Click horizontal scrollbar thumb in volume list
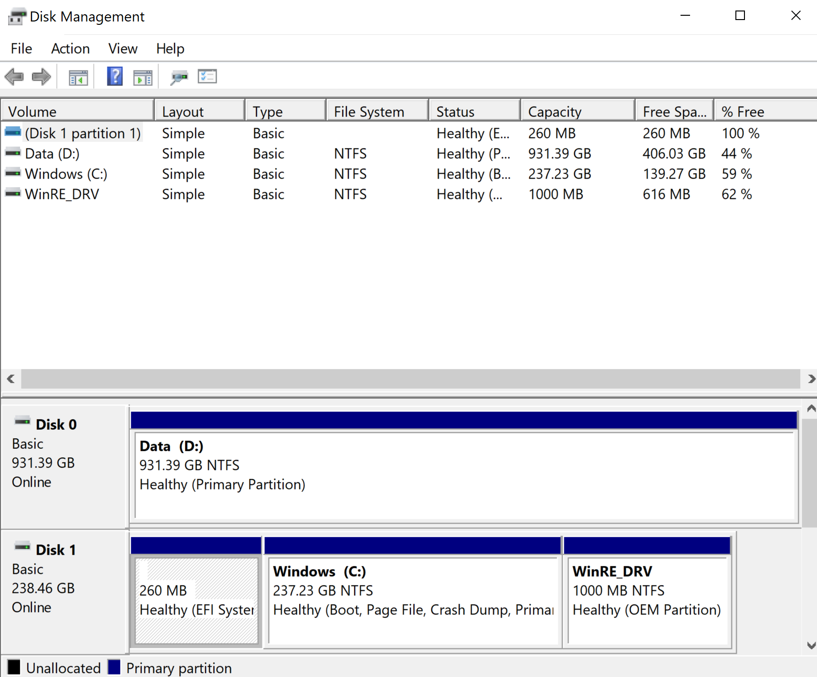 (x=411, y=379)
